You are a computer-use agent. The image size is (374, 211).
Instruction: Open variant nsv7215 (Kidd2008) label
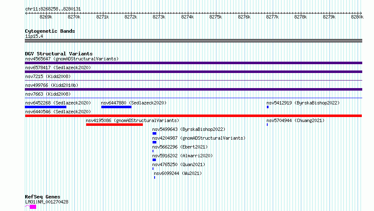(x=48, y=76)
